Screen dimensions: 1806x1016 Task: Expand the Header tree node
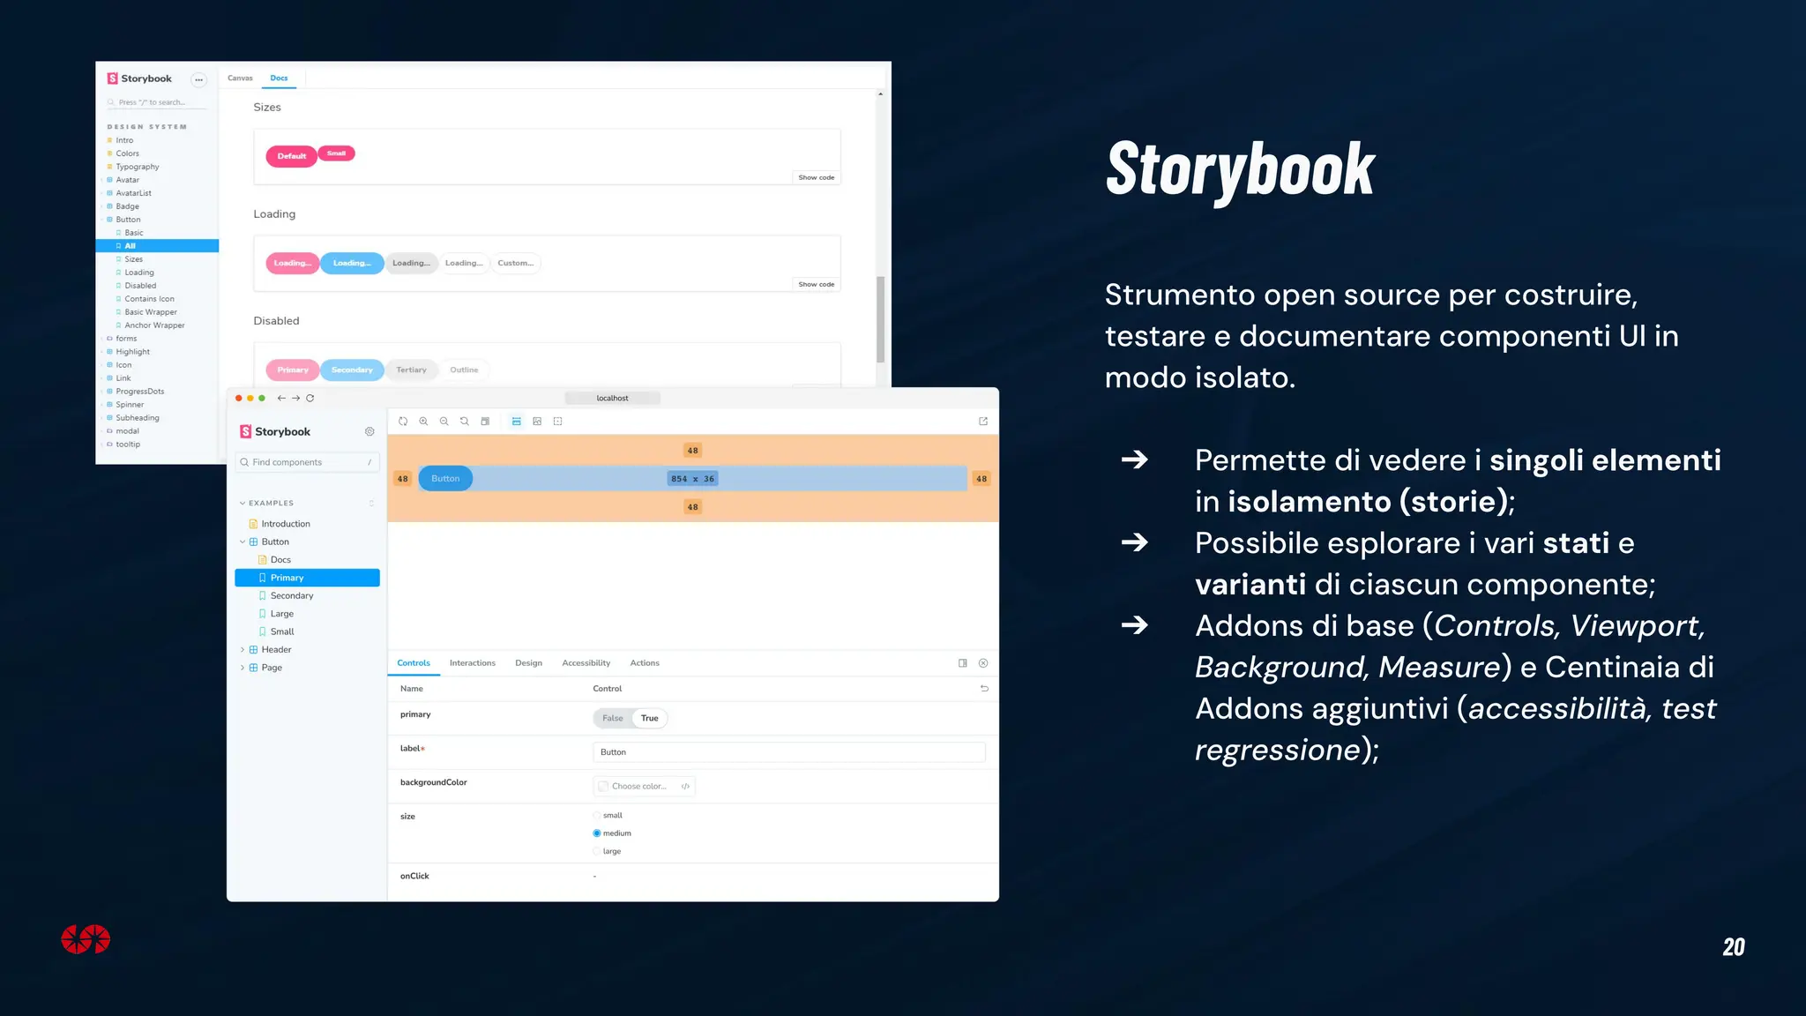(x=243, y=650)
